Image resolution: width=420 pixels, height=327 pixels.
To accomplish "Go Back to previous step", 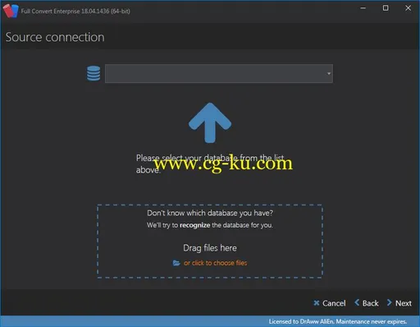I will [367, 303].
